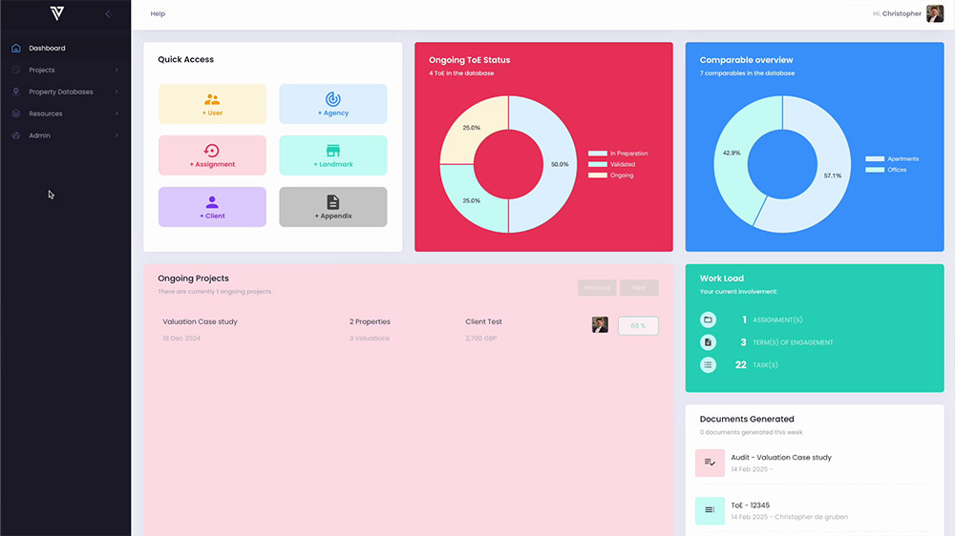Viewport: 955px width, 536px height.
Task: Click the + Landmark quick access button
Action: point(333,155)
